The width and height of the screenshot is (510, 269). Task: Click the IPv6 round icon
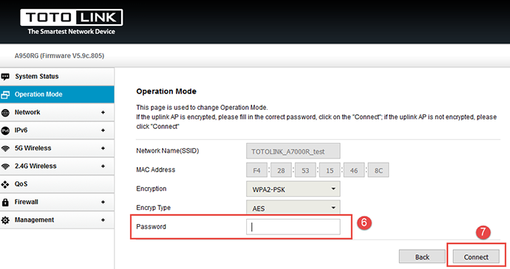(5, 130)
